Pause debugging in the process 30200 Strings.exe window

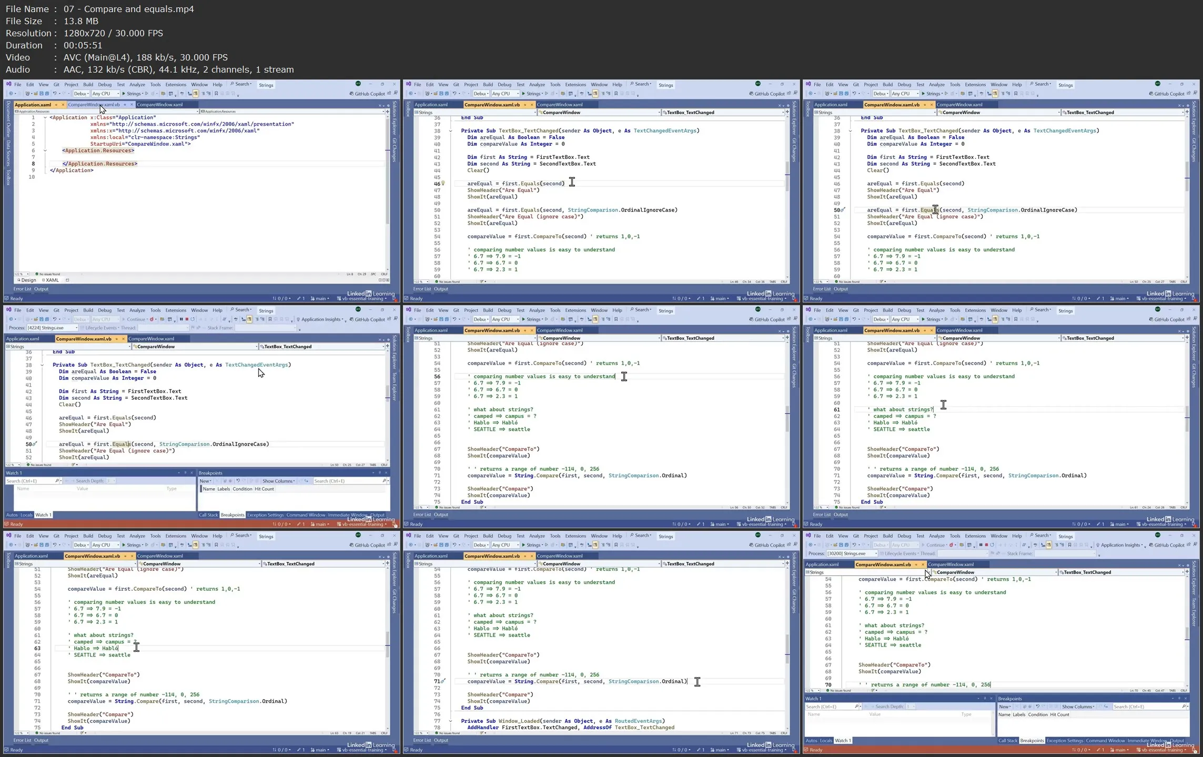(x=980, y=545)
